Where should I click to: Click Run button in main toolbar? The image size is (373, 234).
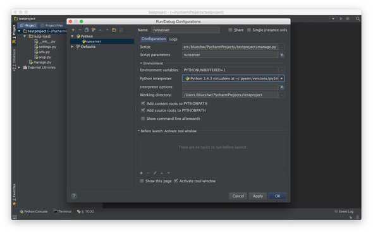341,18
